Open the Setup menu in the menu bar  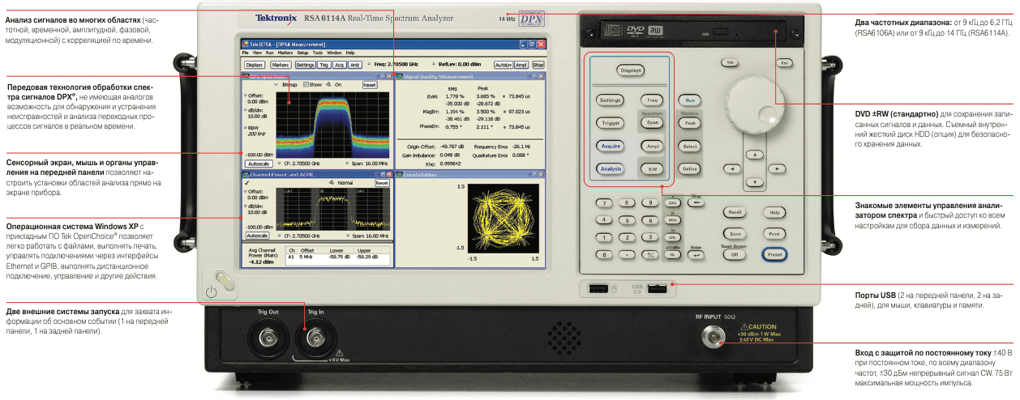(x=302, y=53)
